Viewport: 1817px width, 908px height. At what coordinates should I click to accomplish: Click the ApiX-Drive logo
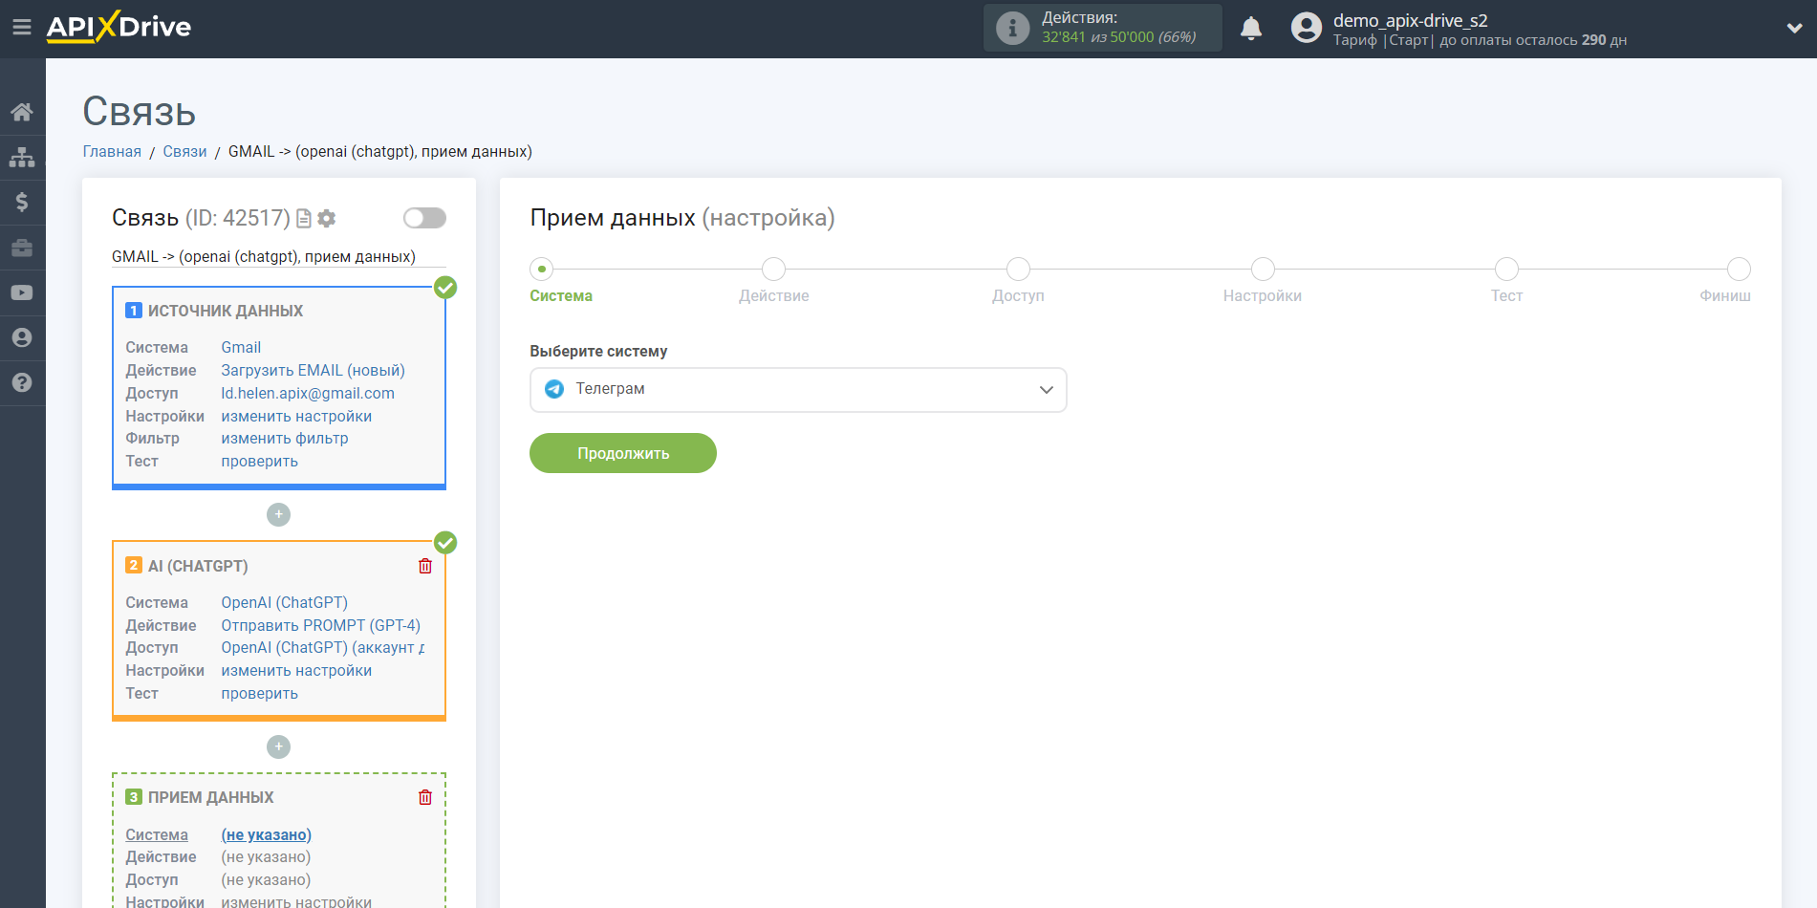(x=119, y=27)
